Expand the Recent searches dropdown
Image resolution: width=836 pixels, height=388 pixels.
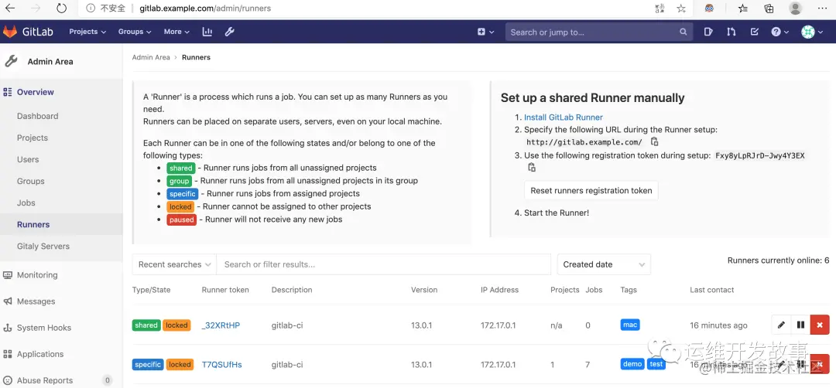tap(174, 264)
